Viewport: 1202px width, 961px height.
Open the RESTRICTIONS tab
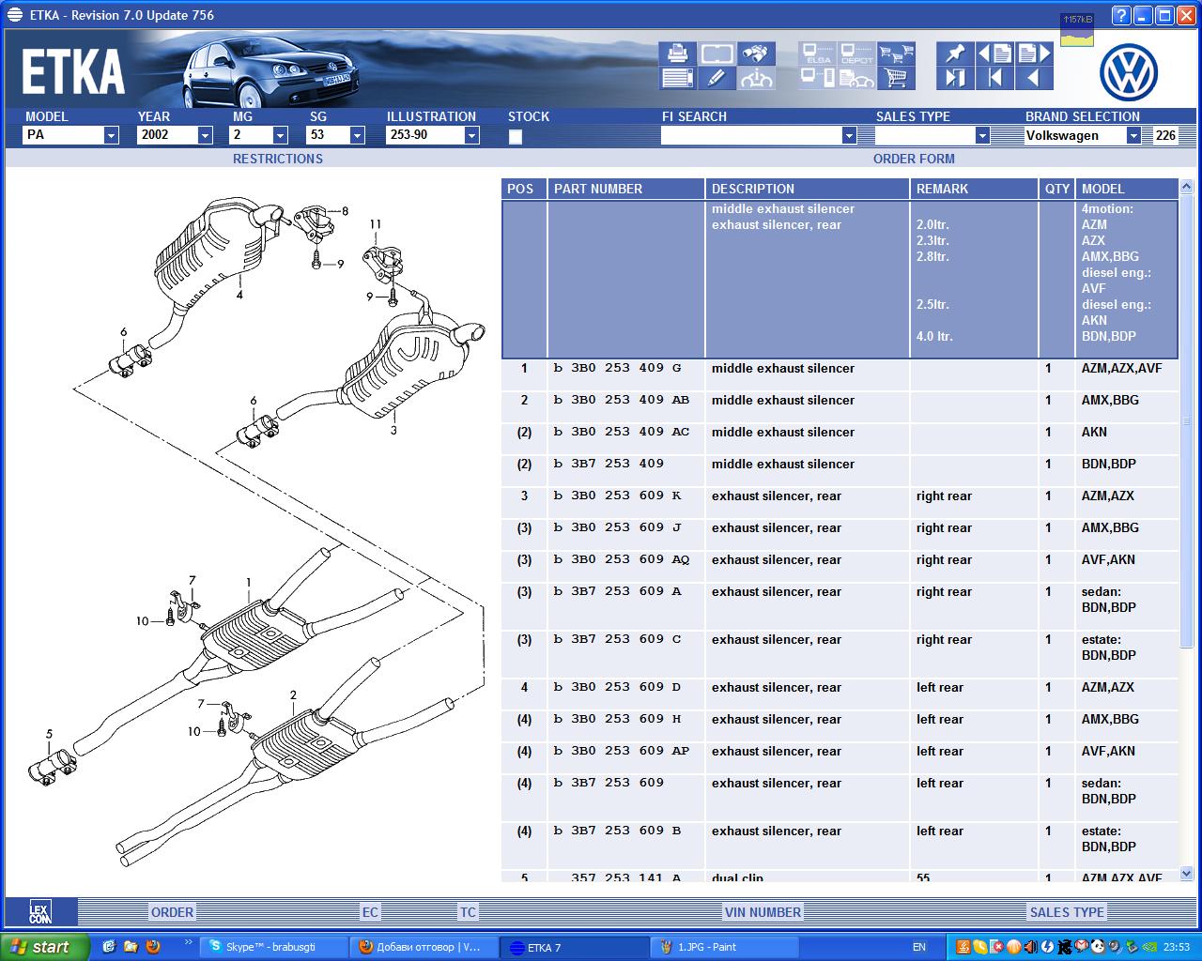tap(278, 159)
